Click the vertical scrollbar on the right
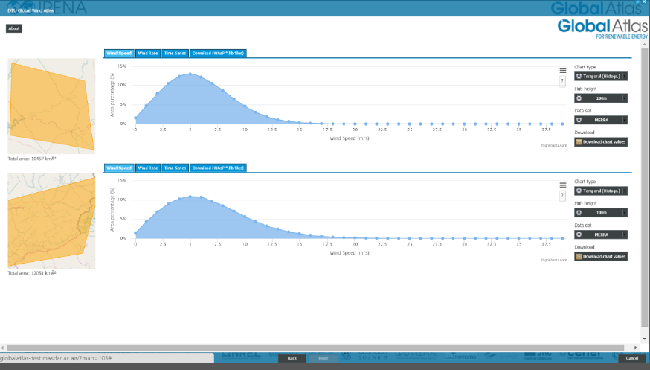 [645, 186]
